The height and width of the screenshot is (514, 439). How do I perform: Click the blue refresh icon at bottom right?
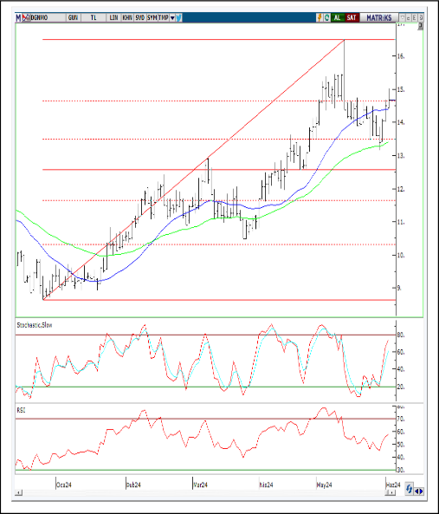point(410,490)
